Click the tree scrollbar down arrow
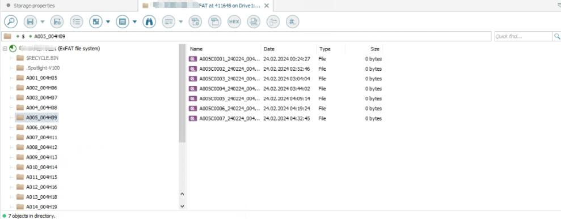 pos(182,206)
